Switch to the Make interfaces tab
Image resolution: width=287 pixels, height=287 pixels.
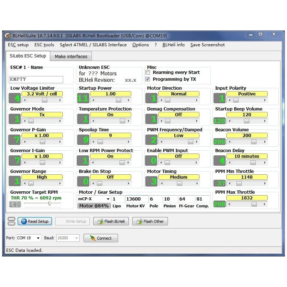pos(71,56)
